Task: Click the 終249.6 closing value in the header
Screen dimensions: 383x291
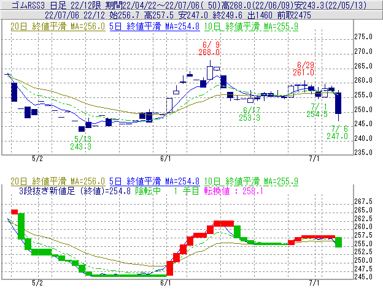Action: pyautogui.click(x=227, y=15)
